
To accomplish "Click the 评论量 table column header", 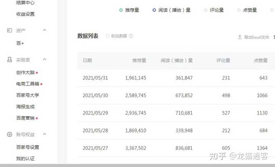I will [x=223, y=60].
